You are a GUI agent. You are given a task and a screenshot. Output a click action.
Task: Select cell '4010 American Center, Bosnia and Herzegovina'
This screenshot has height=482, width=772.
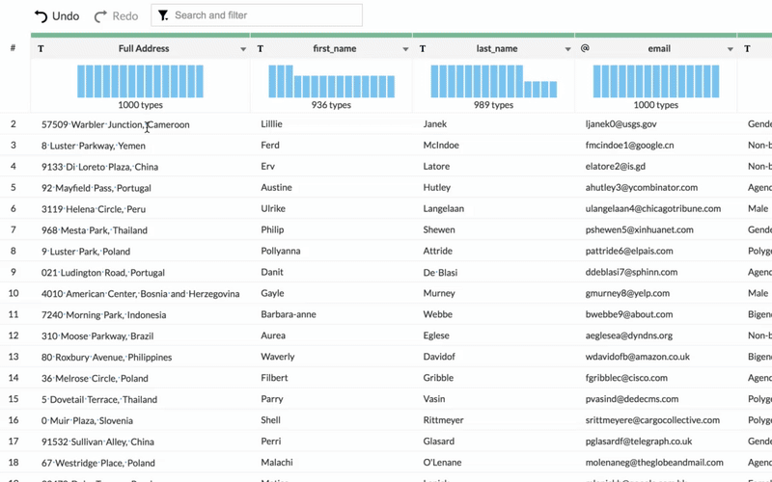140,294
